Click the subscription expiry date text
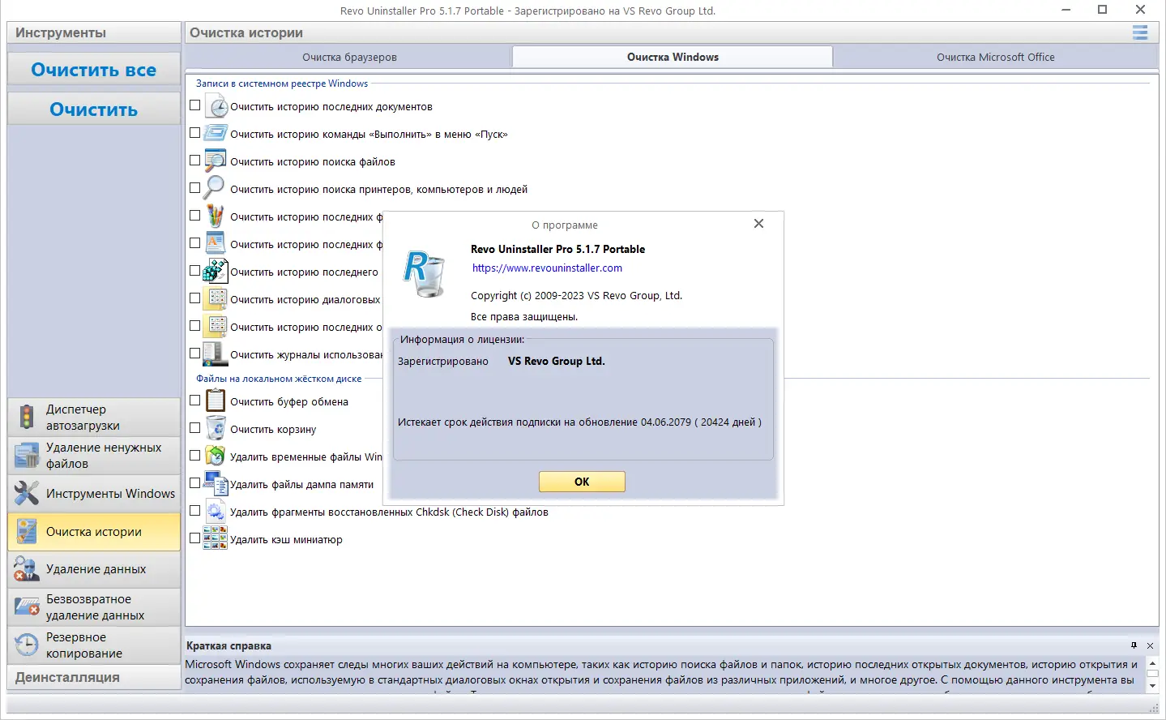1166x720 pixels. 579,422
